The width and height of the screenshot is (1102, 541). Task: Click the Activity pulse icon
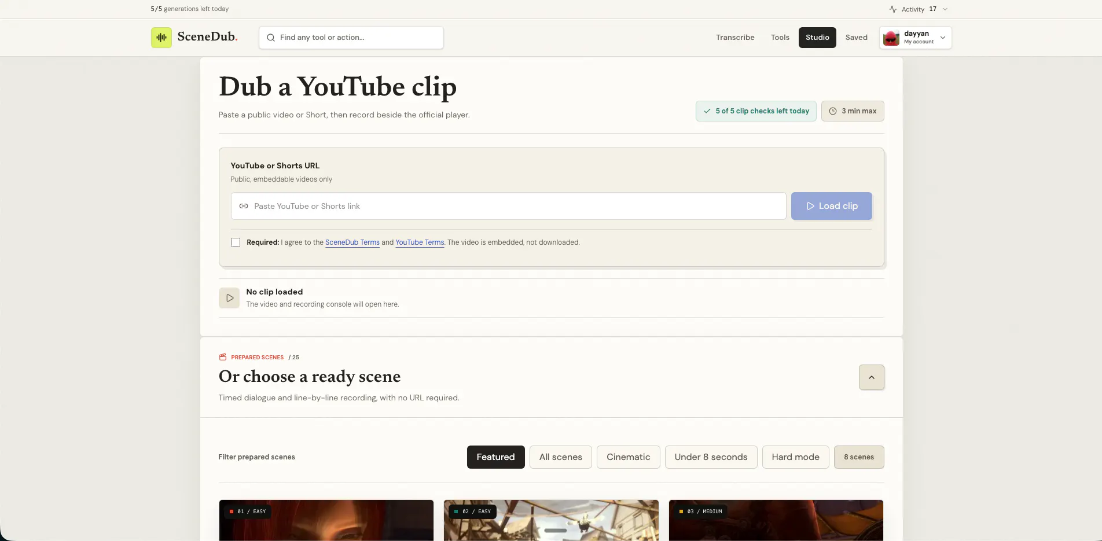(x=893, y=9)
